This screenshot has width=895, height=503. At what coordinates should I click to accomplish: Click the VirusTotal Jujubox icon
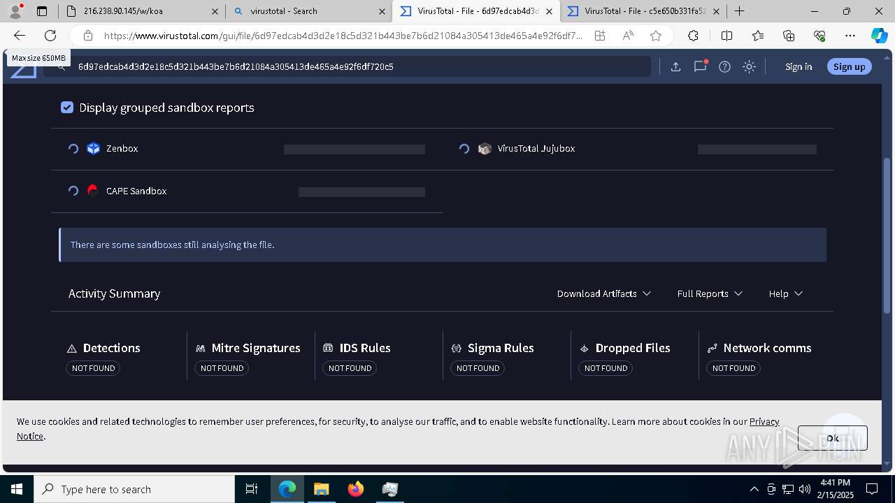click(485, 148)
